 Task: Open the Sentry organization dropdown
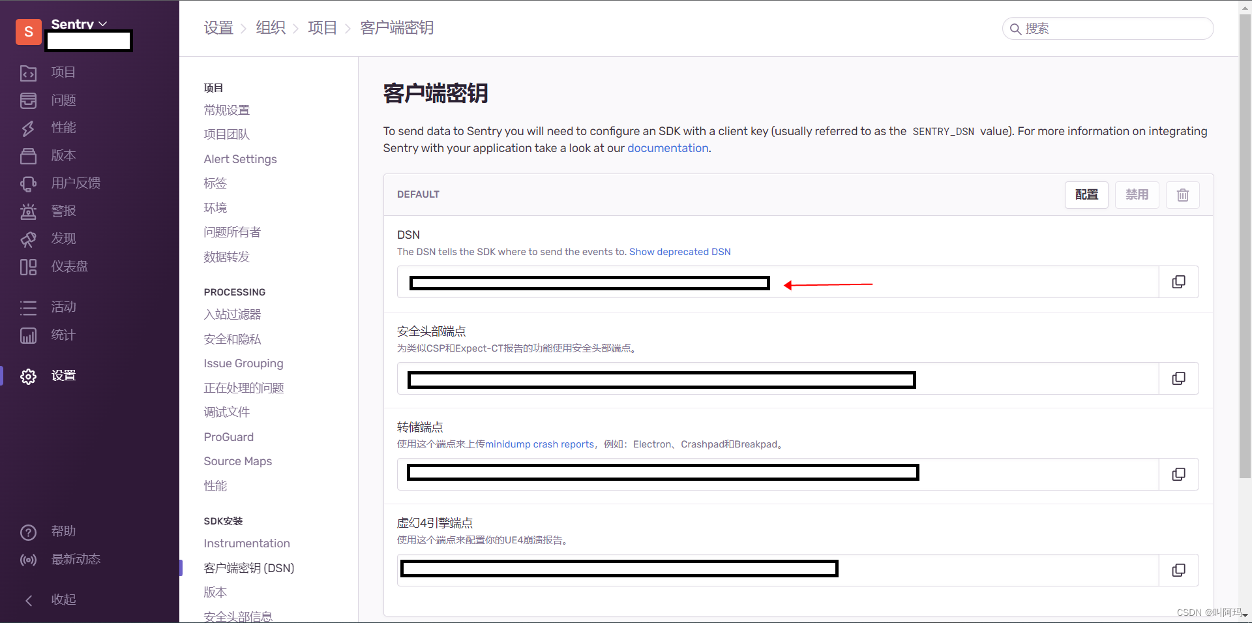pos(78,24)
